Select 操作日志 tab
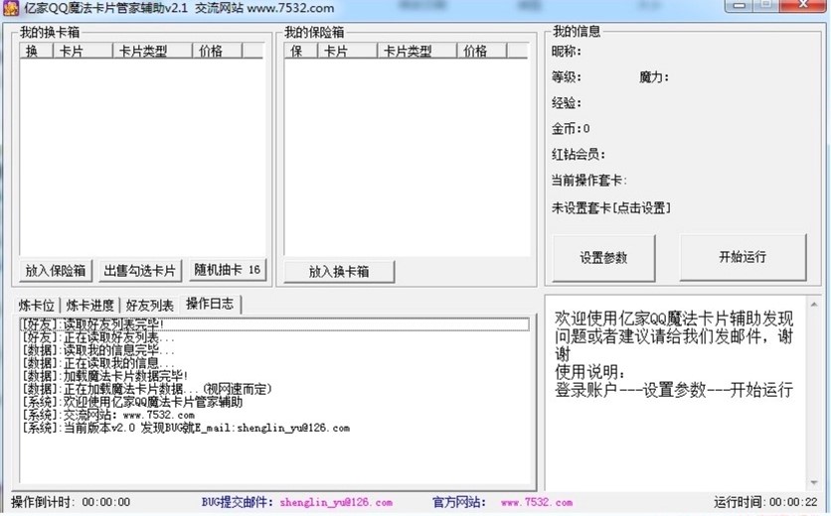This screenshot has width=831, height=516. pyautogui.click(x=210, y=304)
